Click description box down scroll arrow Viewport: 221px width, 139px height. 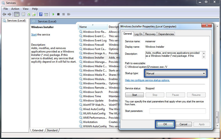[x=204, y=57]
